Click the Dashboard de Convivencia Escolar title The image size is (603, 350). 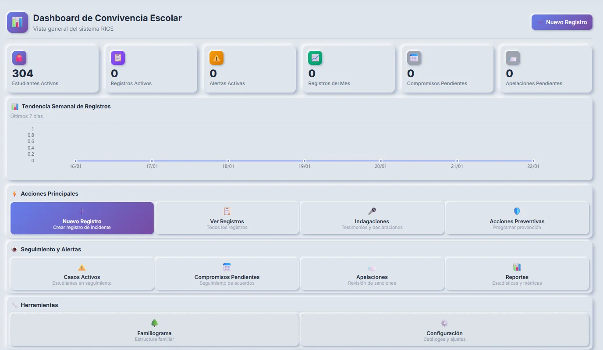coord(107,18)
